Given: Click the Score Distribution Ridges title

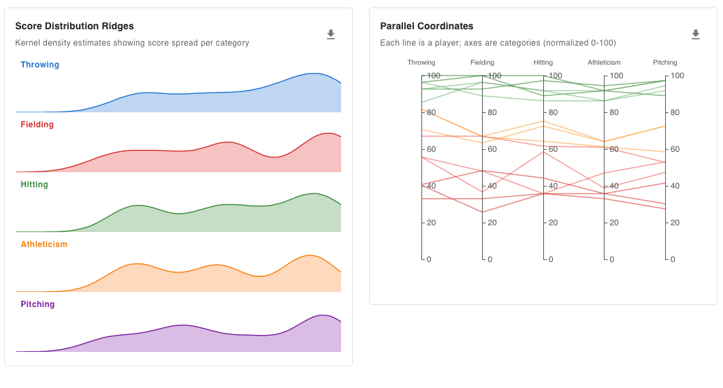Looking at the screenshot, I should [x=74, y=26].
